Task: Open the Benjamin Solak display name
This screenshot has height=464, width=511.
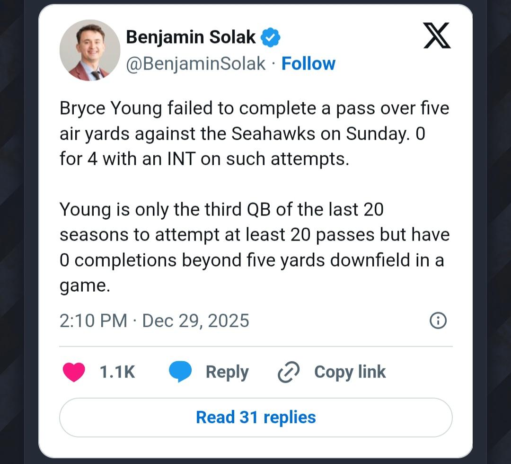Action: (x=191, y=37)
